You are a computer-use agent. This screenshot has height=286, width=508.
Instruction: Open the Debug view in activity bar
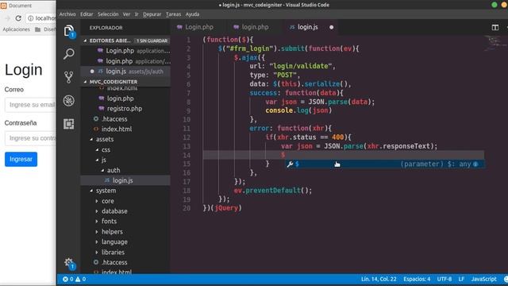tap(69, 101)
